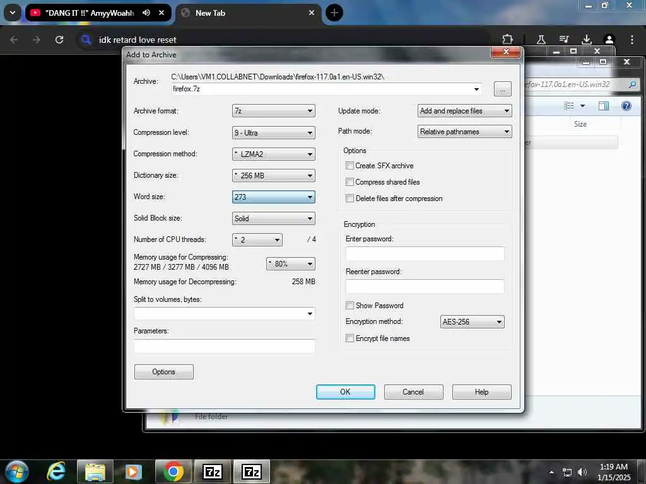646x484 pixels.
Task: Launch Internet Explorer from the taskbar
Action: tap(56, 471)
